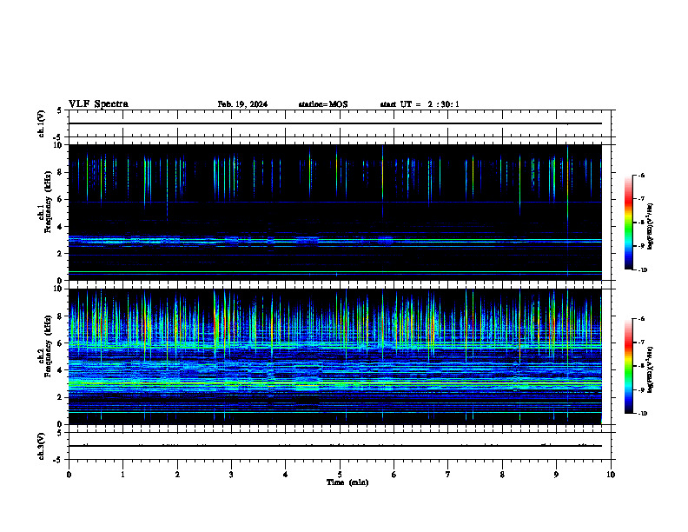688x532 pixels.
Task: Click the "ch.3(V)" axis label
Action: point(42,446)
